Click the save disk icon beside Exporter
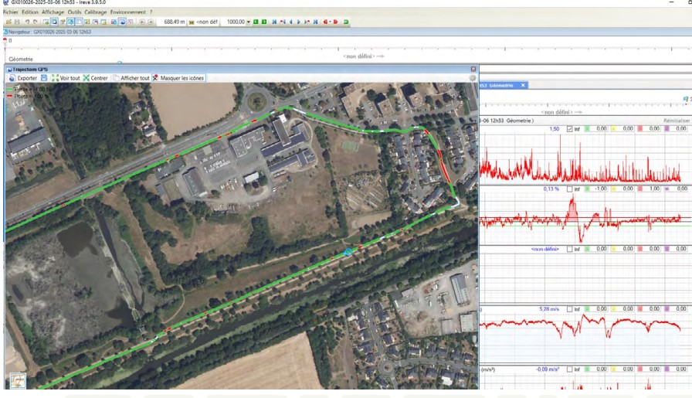Viewport: 692px width, 398px height. [x=44, y=78]
